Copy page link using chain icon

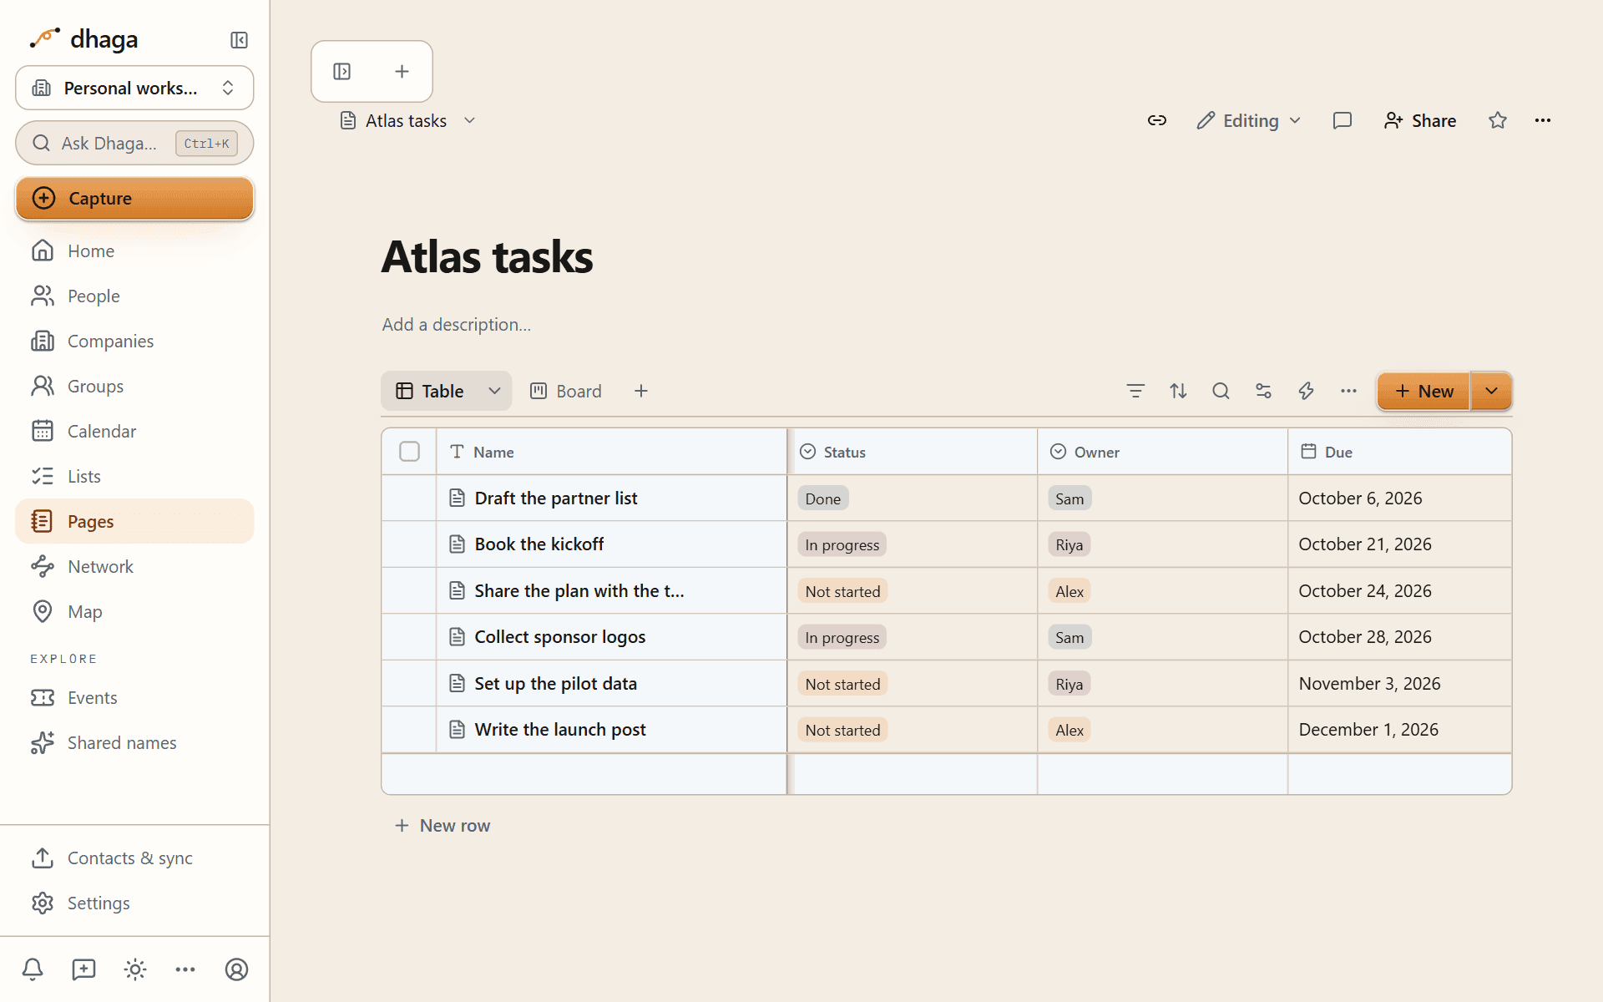(x=1156, y=120)
